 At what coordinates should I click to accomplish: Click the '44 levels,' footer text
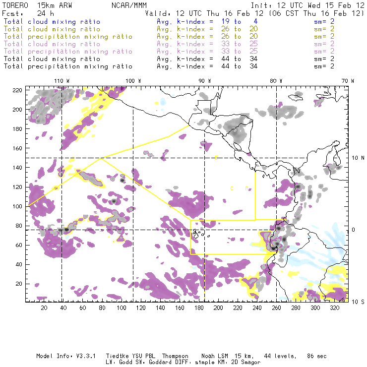(280, 356)
